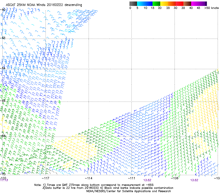
Task: Select the green 15-20 knots legend segment
Action: 156,4
